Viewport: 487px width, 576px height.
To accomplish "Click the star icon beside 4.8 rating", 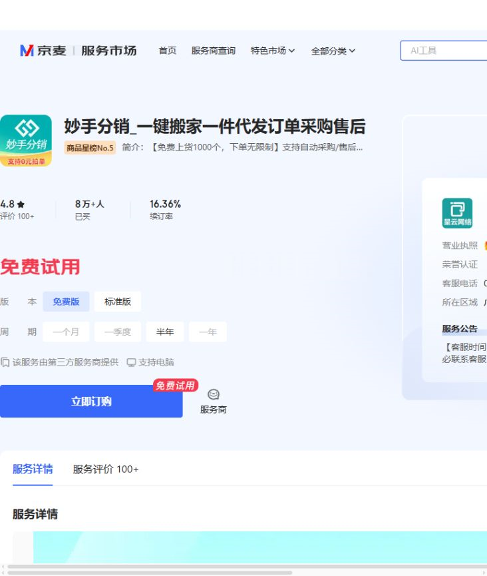I will pyautogui.click(x=21, y=204).
